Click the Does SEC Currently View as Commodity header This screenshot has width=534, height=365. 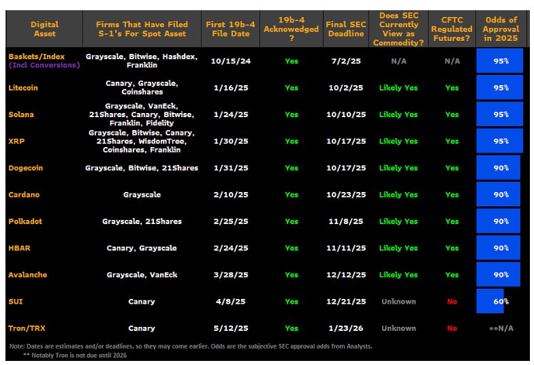(x=398, y=29)
